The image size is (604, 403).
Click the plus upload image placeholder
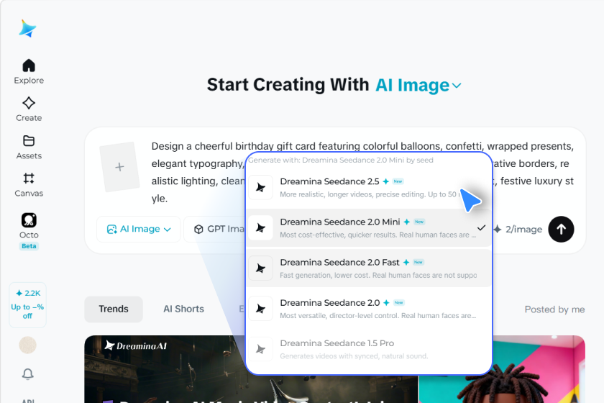pos(119,167)
